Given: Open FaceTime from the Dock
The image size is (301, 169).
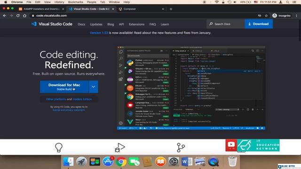Looking at the screenshot, I should pos(134,162).
